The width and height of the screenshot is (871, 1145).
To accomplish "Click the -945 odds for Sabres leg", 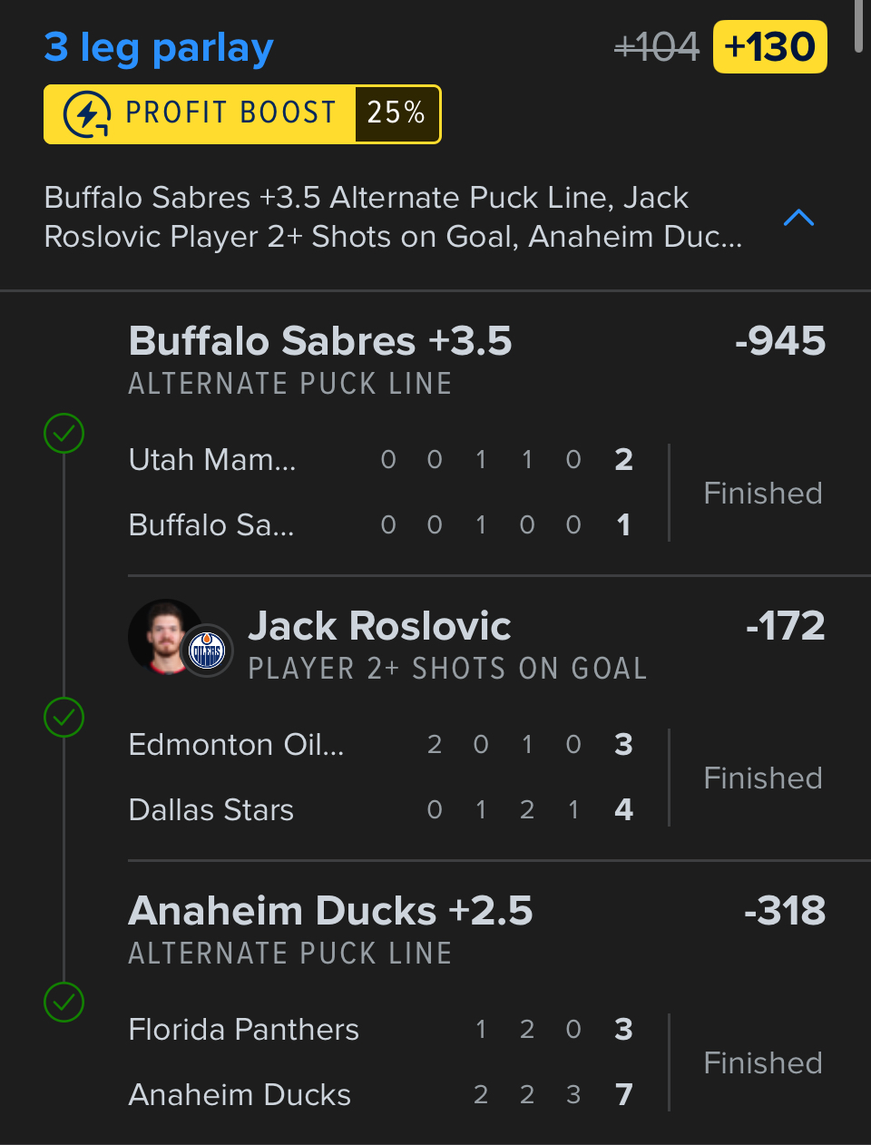I will [x=780, y=342].
